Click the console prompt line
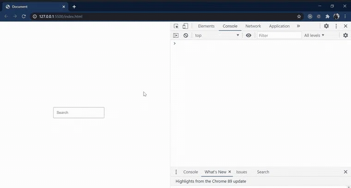 click(260, 43)
